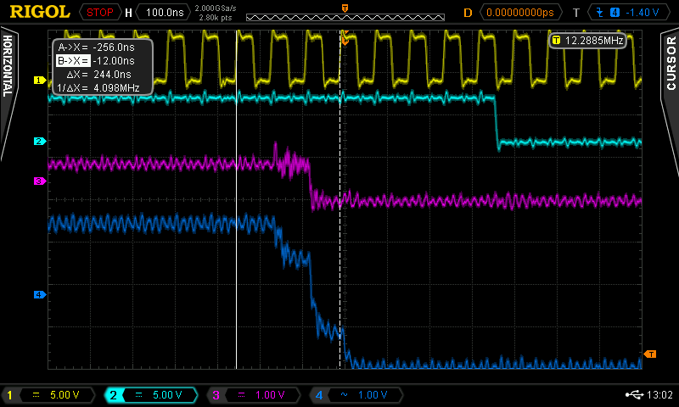Click the 13:02 clock display

coord(660,394)
